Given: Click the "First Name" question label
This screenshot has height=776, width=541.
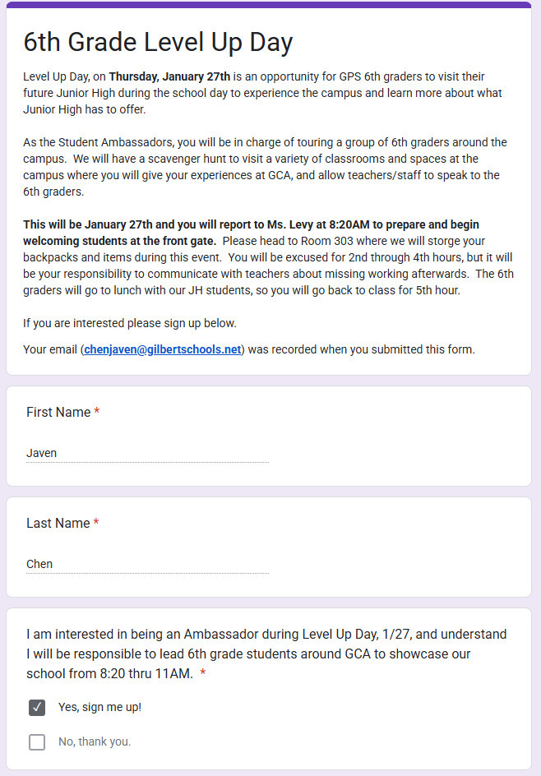Looking at the screenshot, I should click(58, 412).
